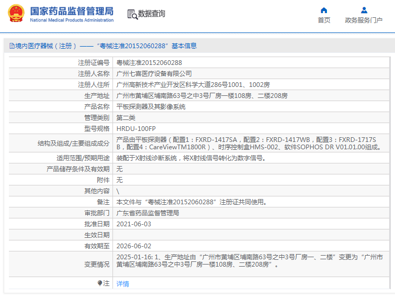This screenshot has width=395, height=297.
Task: Open the 详情 link
Action: (x=122, y=283)
